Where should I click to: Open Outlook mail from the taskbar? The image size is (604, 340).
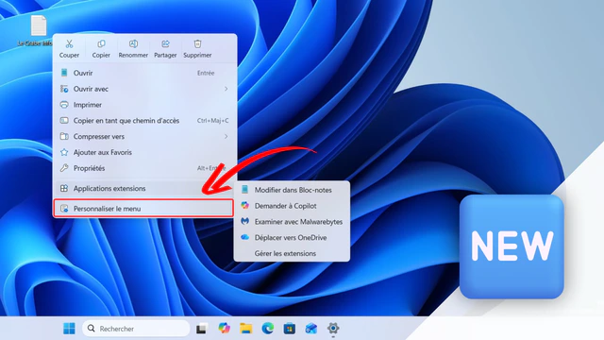(311, 329)
